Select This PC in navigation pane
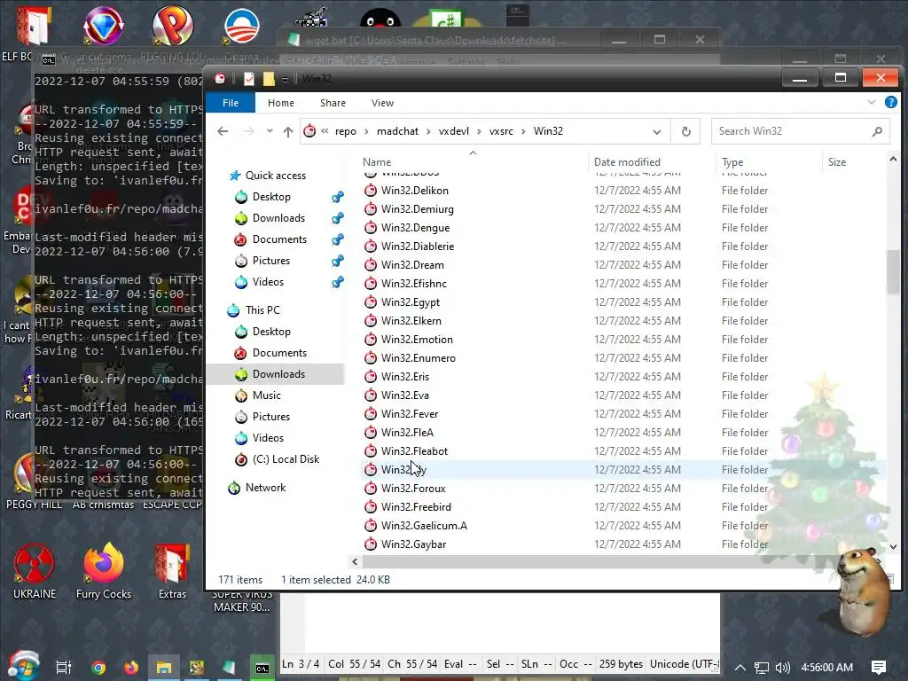 262,310
